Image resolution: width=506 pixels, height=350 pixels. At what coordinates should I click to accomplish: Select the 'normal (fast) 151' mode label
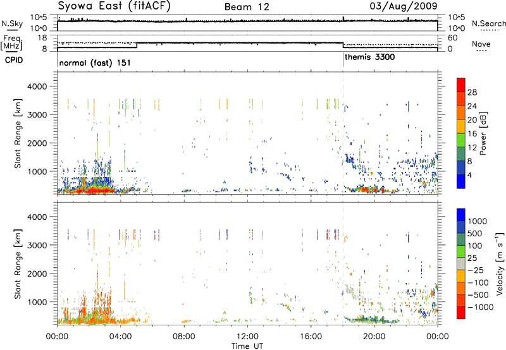pyautogui.click(x=95, y=63)
